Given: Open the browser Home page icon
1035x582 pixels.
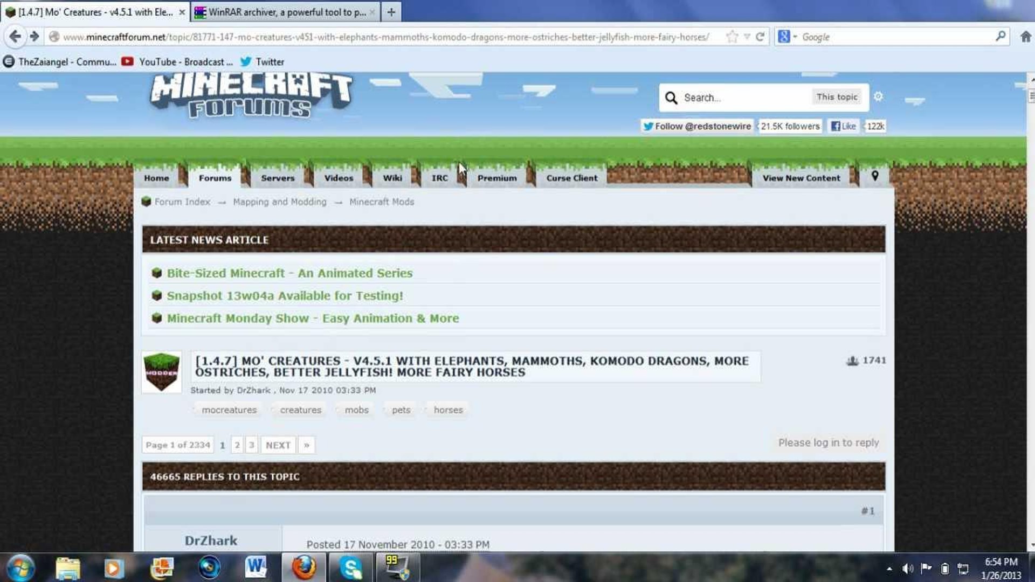Looking at the screenshot, I should tap(1026, 37).
